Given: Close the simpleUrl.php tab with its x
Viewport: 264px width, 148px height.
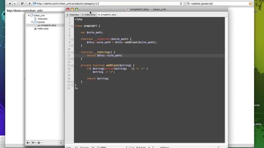Looking at the screenshot, I should [99, 15].
